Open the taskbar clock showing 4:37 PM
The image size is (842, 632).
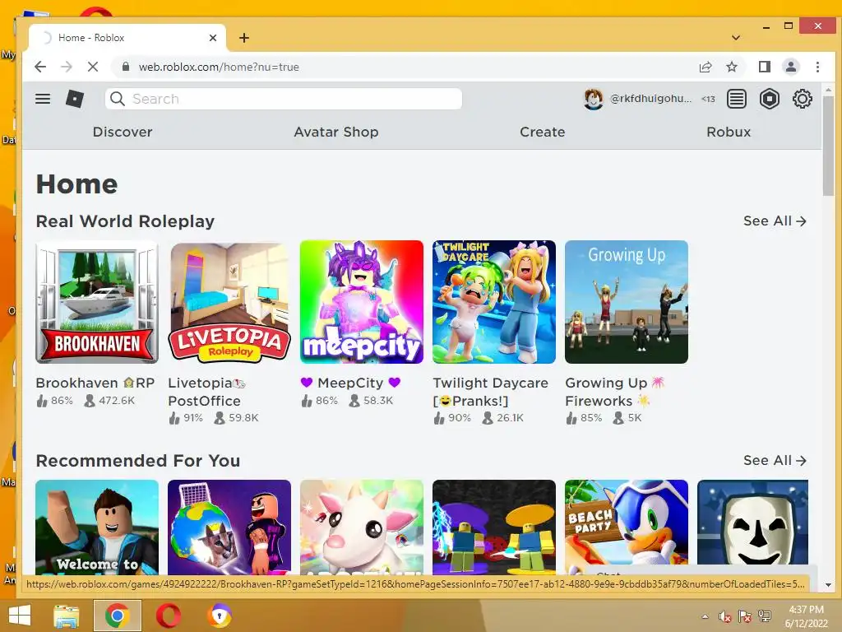click(807, 616)
